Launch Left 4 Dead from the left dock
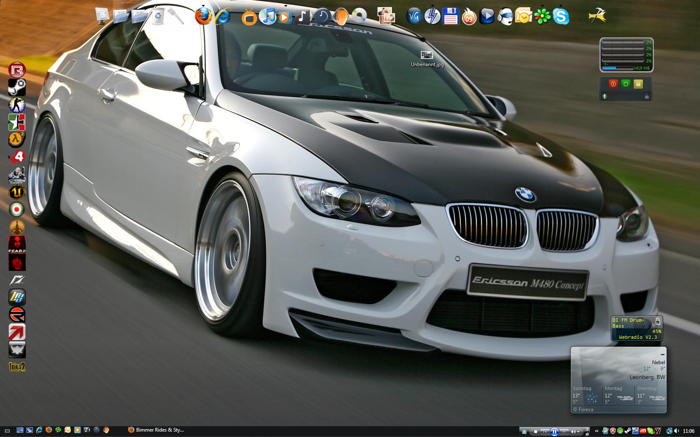The image size is (700, 437). [17, 157]
